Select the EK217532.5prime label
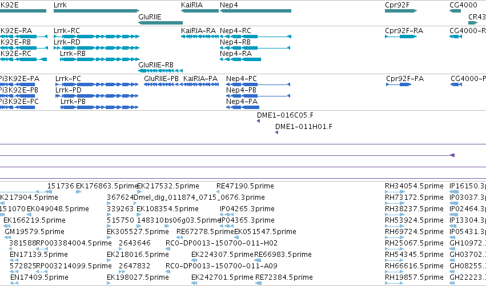The image size is (486, 286). click(x=168, y=186)
